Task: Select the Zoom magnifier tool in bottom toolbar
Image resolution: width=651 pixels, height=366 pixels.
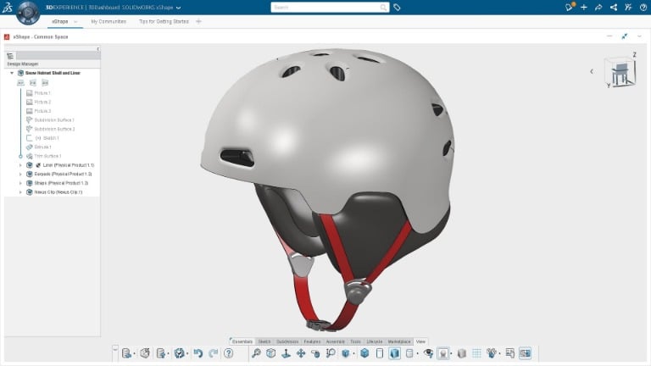Action: 257,353
